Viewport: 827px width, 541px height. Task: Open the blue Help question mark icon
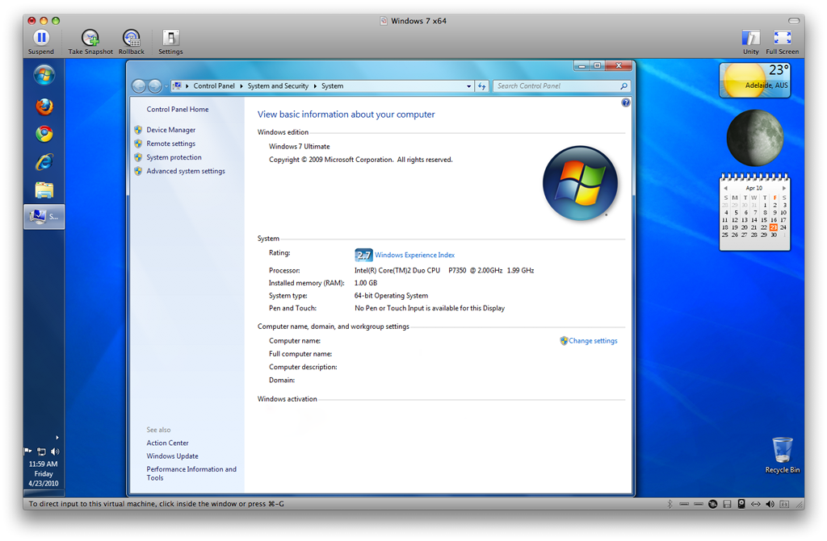click(x=626, y=102)
